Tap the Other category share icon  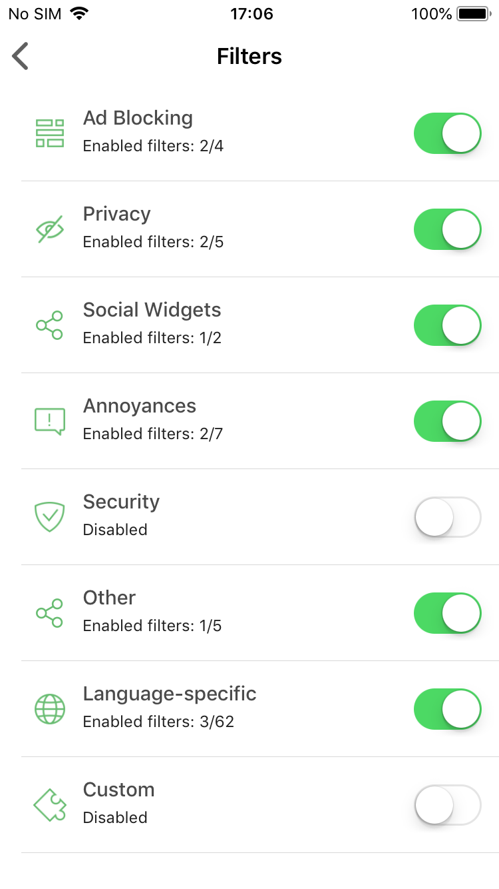point(50,613)
